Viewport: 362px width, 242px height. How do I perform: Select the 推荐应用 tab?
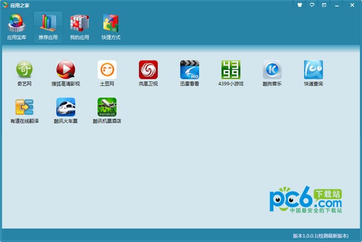tap(48, 27)
